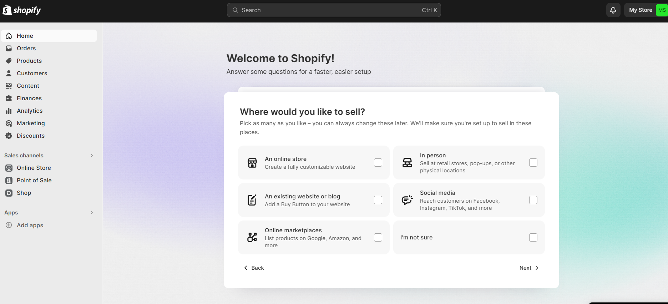Open Marketing section

[49, 123]
